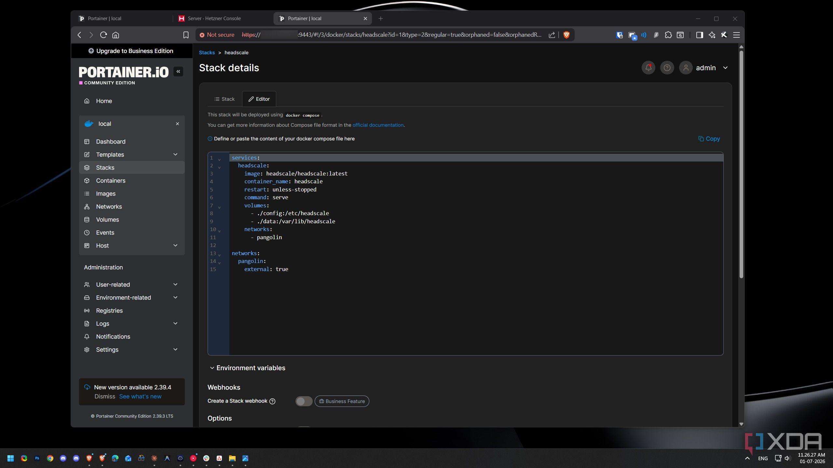Click the admin user avatar icon
This screenshot has width=833, height=468.
tap(686, 68)
